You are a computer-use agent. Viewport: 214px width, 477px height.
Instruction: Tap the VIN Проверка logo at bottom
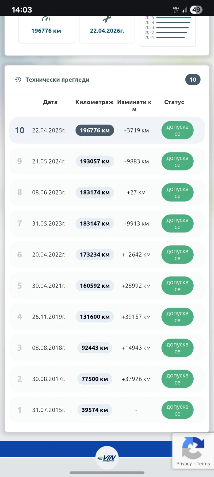click(x=107, y=458)
